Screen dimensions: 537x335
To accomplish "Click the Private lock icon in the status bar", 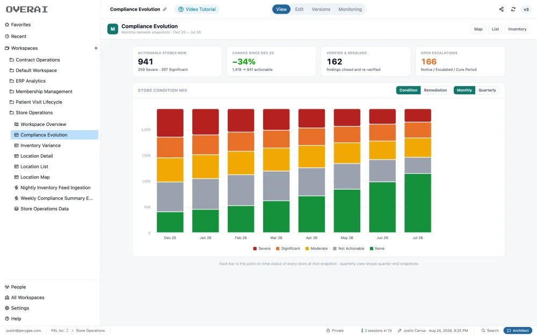I will (328, 331).
